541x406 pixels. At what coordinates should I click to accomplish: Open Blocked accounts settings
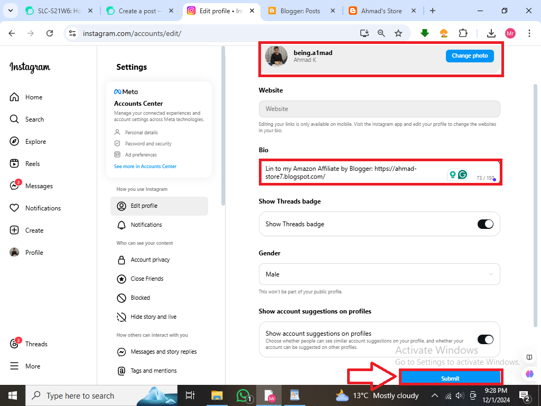pos(134,298)
